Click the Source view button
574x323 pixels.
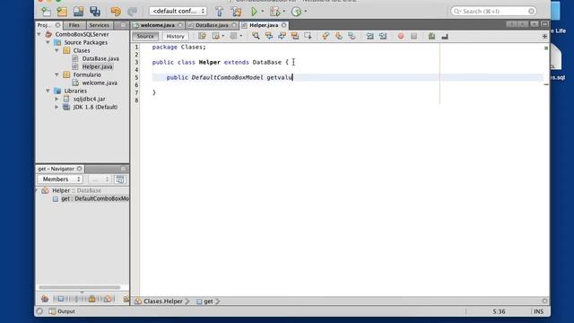click(145, 36)
